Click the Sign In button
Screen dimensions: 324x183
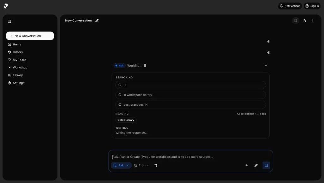pyautogui.click(x=312, y=6)
